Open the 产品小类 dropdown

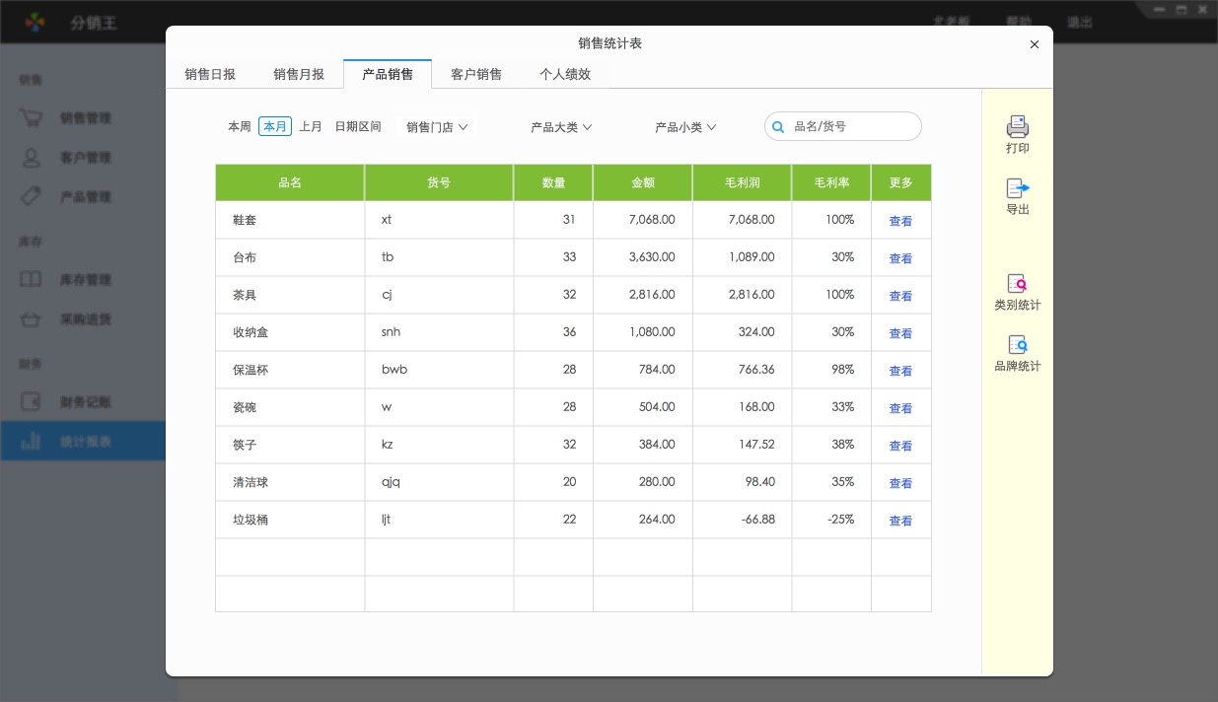tap(685, 127)
